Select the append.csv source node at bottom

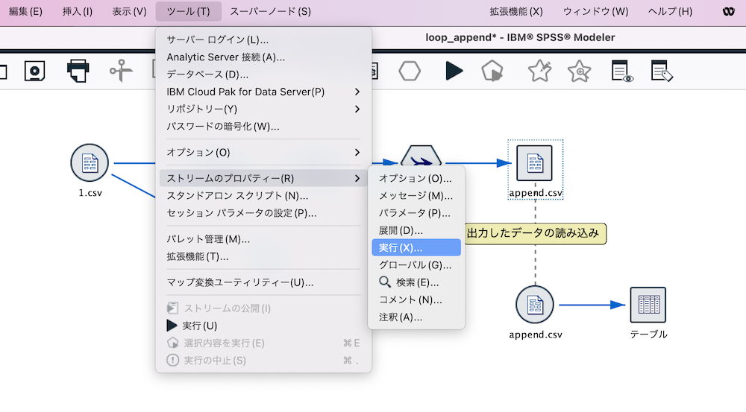pos(535,305)
